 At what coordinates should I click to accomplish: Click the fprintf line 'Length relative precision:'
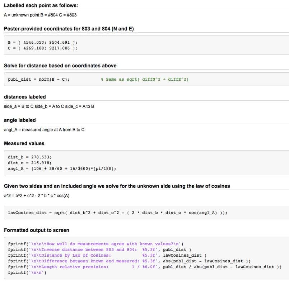(145, 267)
